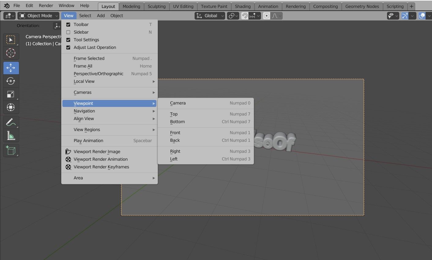The image size is (432, 260).
Task: Open the pivot point dropdown
Action: tap(233, 16)
